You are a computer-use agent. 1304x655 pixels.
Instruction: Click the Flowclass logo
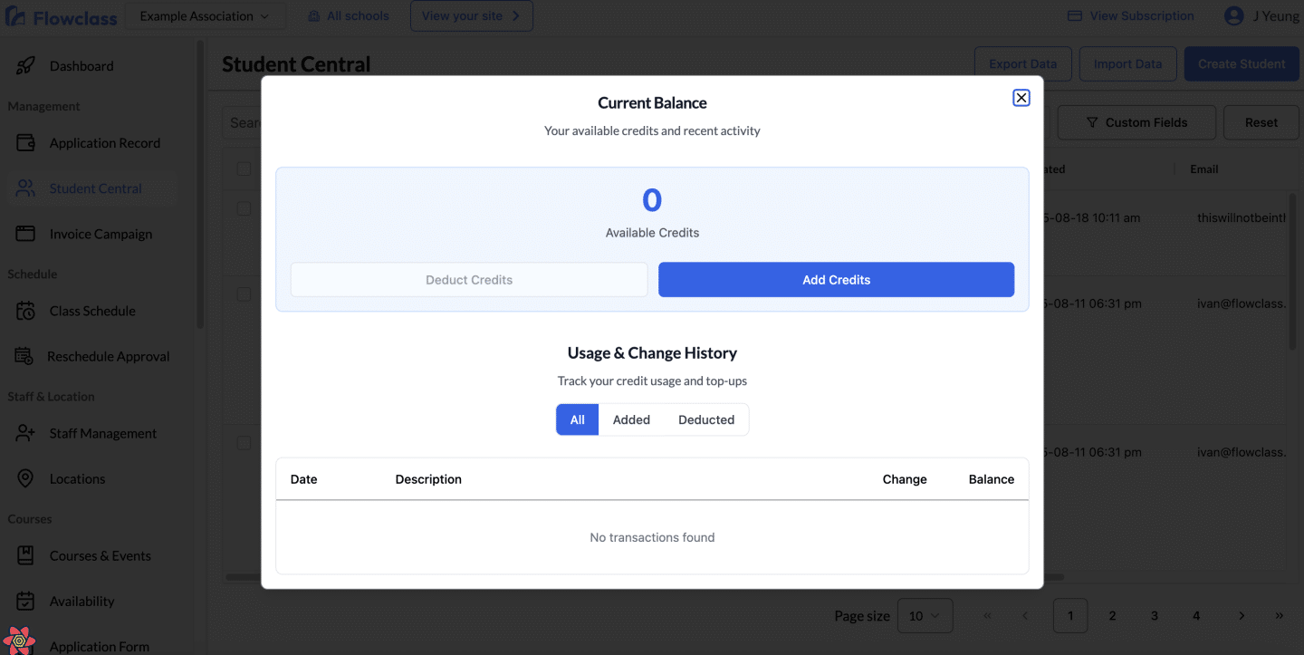coord(61,16)
